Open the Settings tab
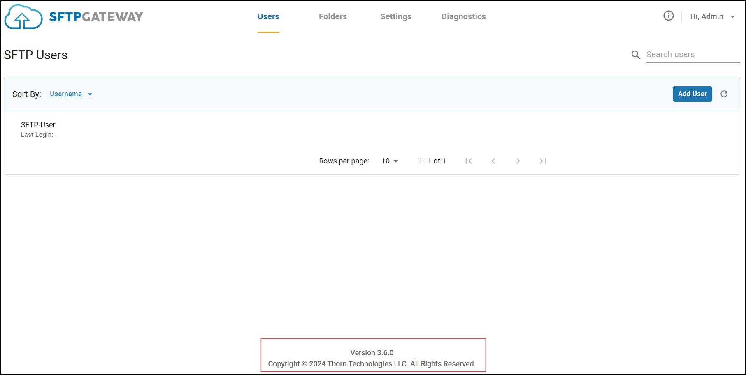Image resolution: width=746 pixels, height=375 pixels. pos(395,16)
